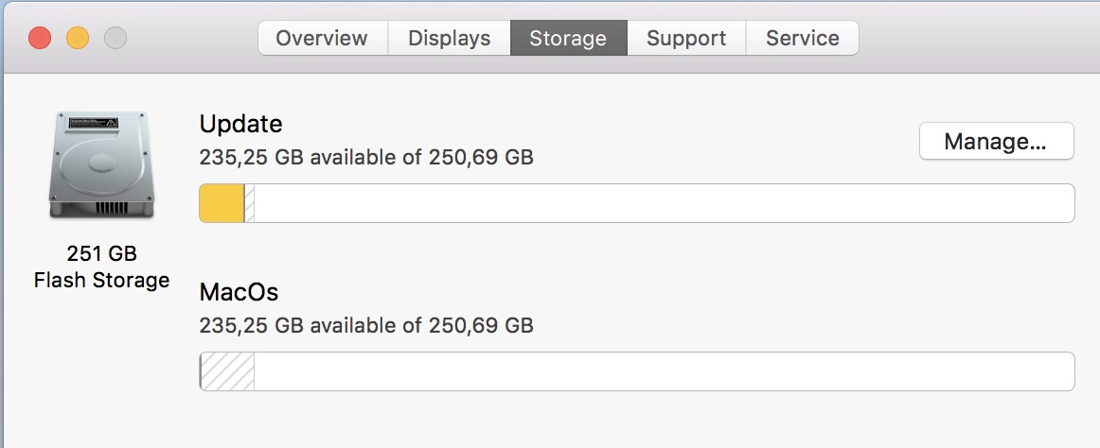The height and width of the screenshot is (448, 1100).
Task: Open the Overview tab
Action: click(x=322, y=39)
